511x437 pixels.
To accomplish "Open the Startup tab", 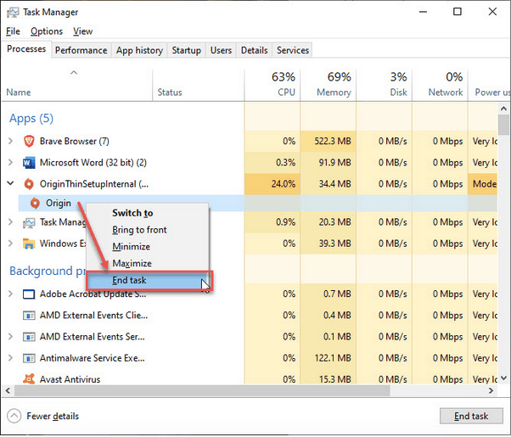I will 187,50.
